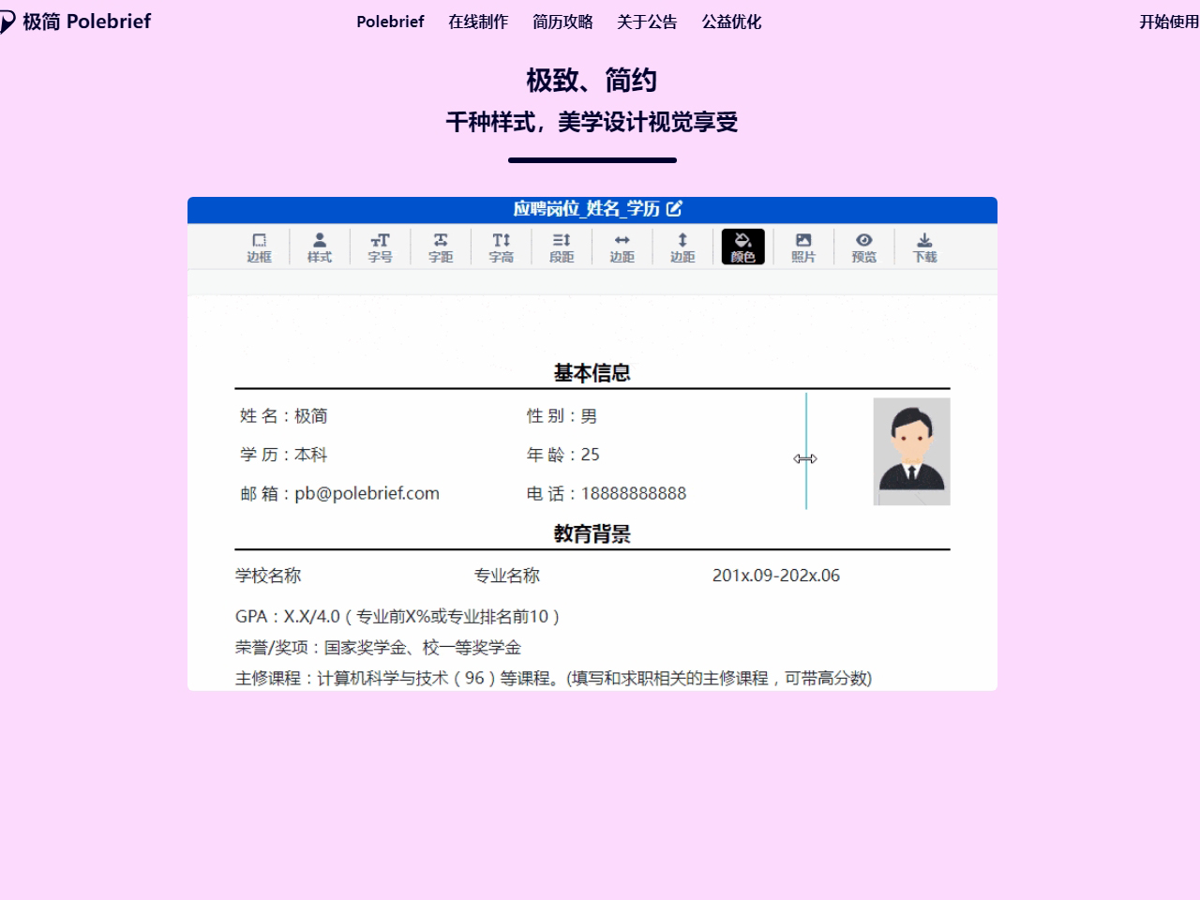This screenshot has height=900, width=1200.
Task: Open the 简历攻略 navigation link
Action: (x=562, y=22)
